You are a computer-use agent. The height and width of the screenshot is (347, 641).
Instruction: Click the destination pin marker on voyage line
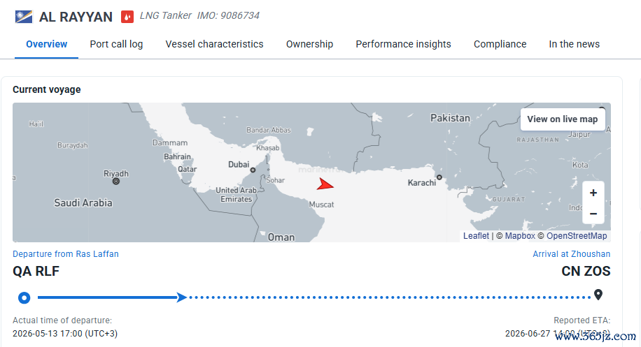[598, 295]
